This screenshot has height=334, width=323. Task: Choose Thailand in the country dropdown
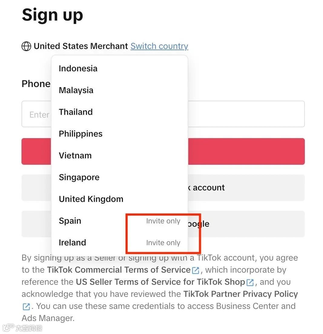(120, 112)
